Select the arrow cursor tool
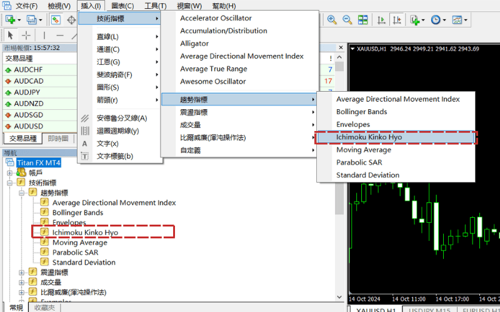 11,35
